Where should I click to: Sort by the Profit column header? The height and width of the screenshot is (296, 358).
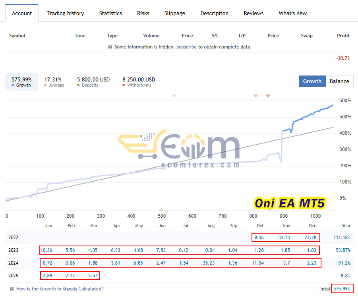pyautogui.click(x=343, y=36)
